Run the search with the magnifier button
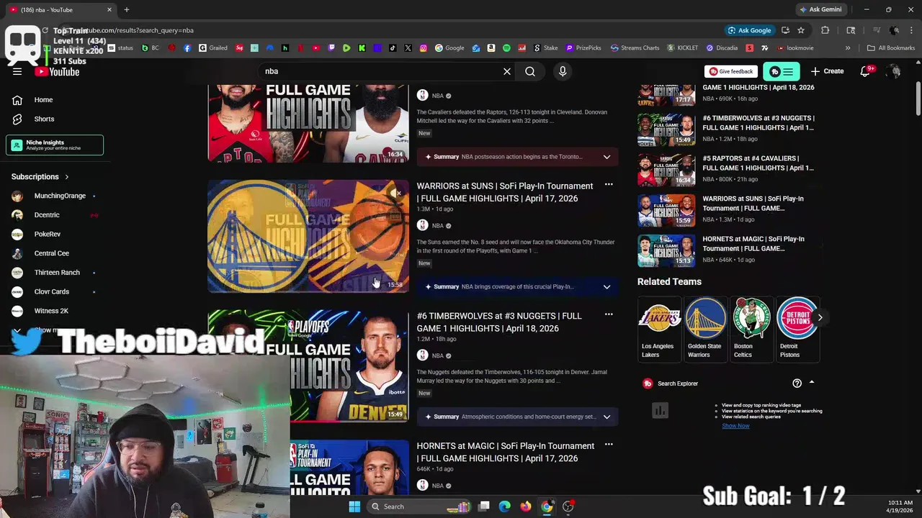Screen dimensions: 922x518 click(530, 71)
